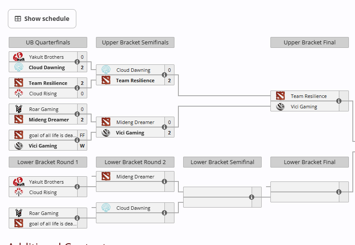Click Yakult Brothers logo in Lower Bracket Round 1
The height and width of the screenshot is (245, 355).
tap(19, 182)
